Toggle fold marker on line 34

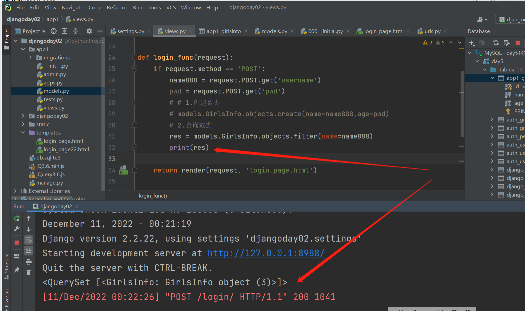coord(135,170)
